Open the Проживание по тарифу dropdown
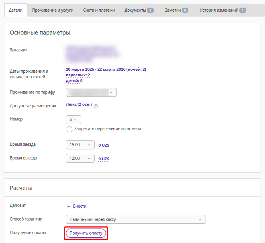The width and height of the screenshot is (265, 243). pos(91,92)
